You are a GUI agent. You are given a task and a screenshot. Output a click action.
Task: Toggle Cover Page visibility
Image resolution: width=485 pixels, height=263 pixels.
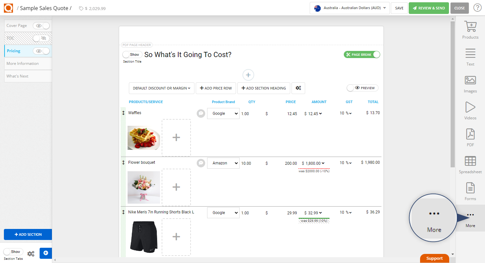point(43,26)
